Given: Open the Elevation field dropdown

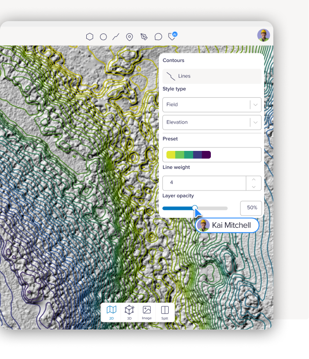Looking at the screenshot, I should [x=212, y=122].
